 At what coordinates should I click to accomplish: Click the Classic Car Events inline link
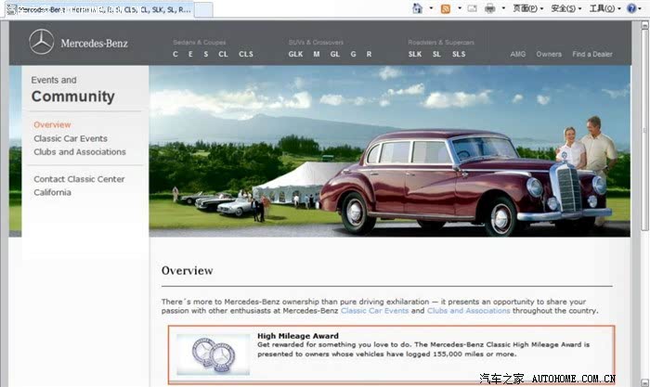[374, 310]
